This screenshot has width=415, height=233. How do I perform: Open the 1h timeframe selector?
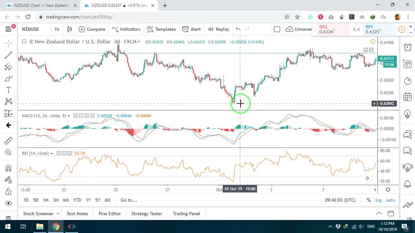(57, 29)
